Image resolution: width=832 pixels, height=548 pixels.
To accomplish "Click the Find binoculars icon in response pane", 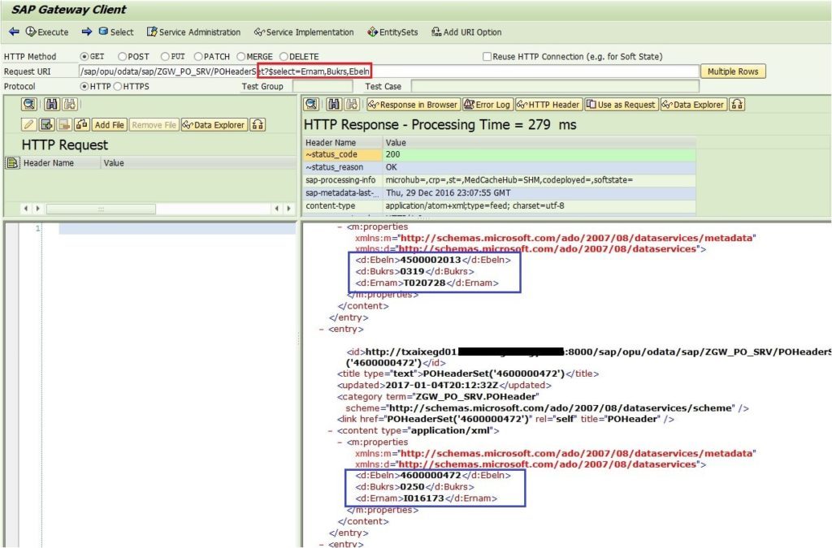I will click(334, 105).
